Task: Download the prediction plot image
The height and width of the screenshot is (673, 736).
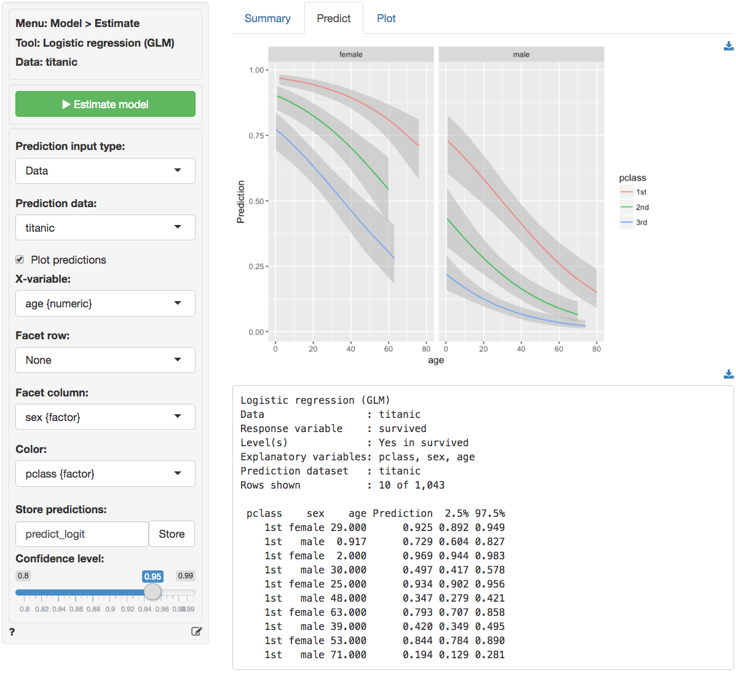Action: [729, 46]
